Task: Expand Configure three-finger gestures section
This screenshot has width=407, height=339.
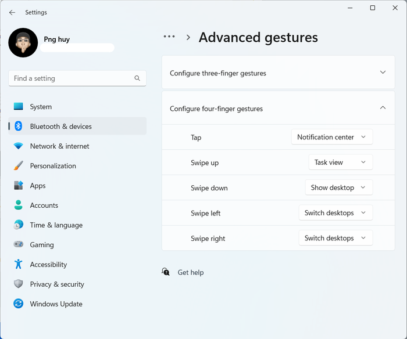Action: pos(279,73)
